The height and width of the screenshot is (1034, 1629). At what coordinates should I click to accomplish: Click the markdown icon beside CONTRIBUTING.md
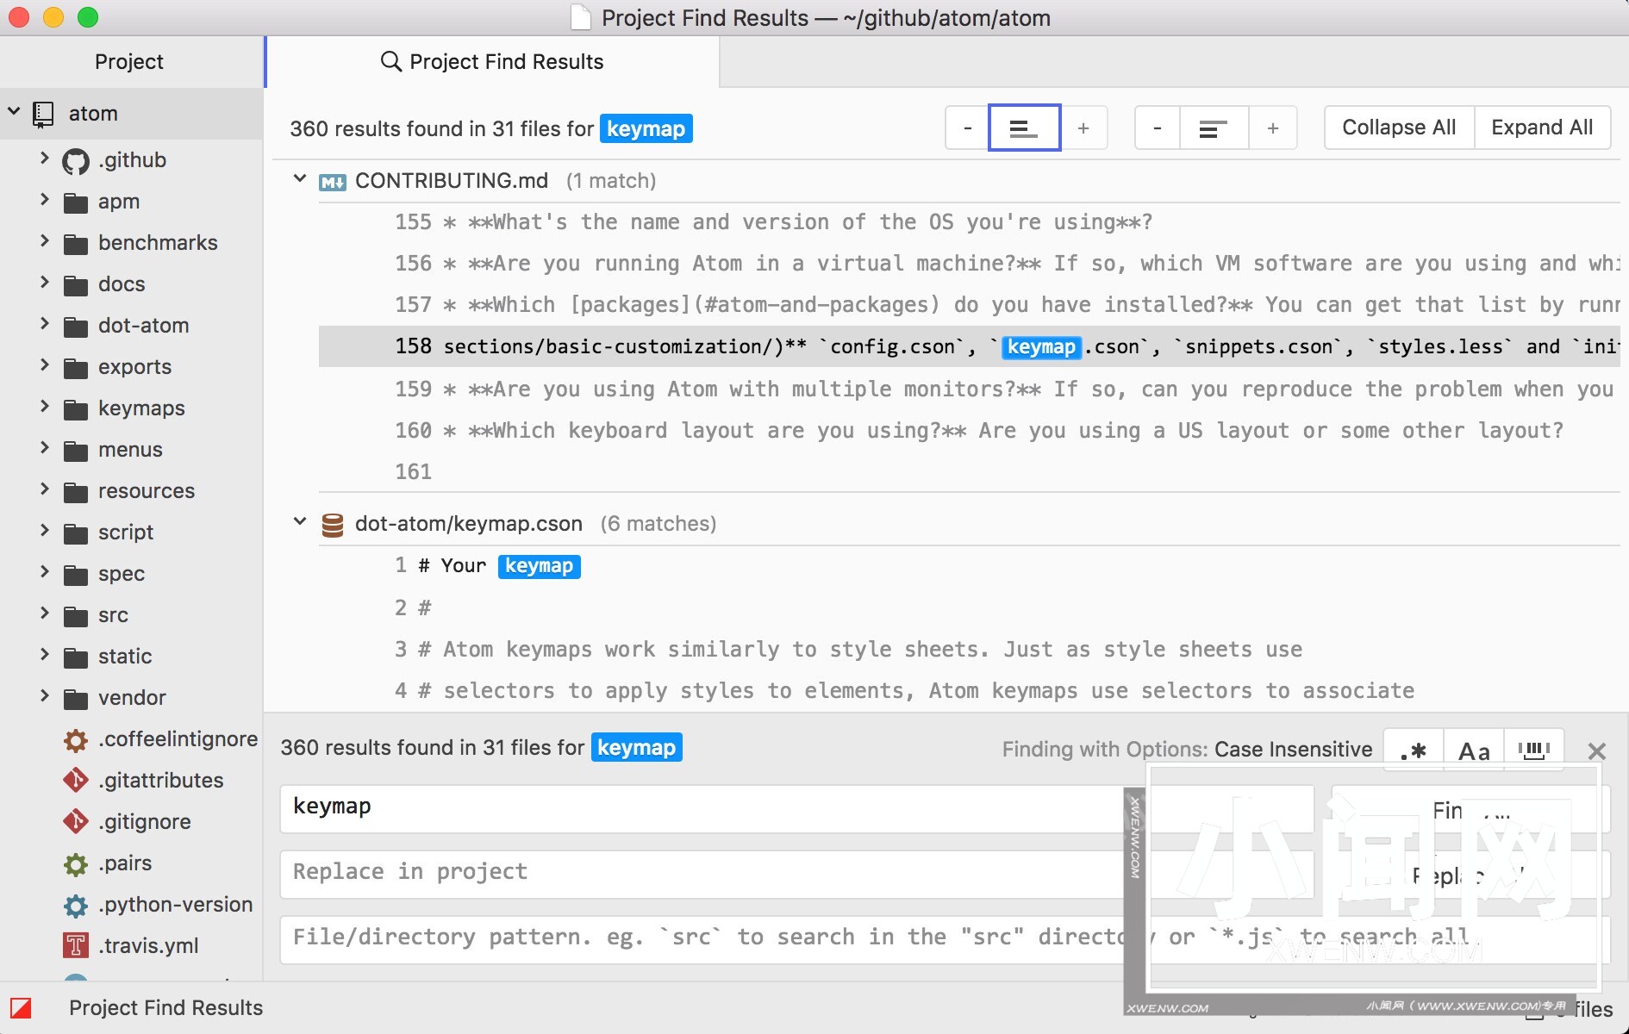[x=333, y=182]
